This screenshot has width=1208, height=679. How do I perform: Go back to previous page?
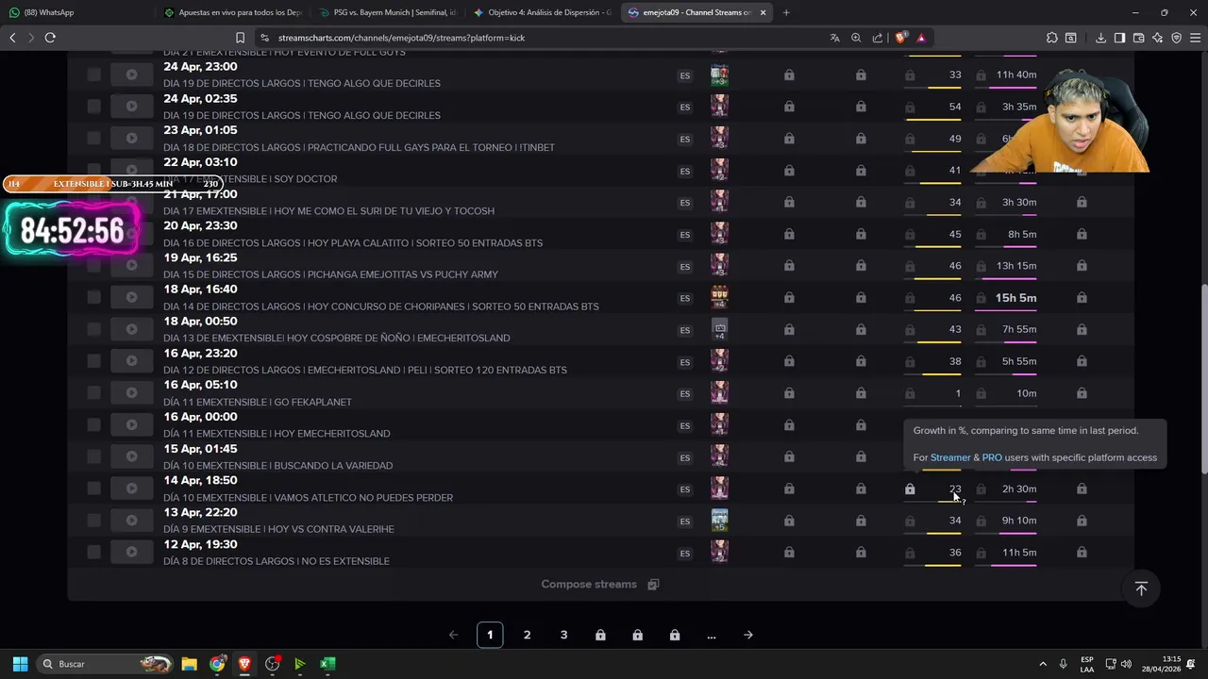point(12,38)
